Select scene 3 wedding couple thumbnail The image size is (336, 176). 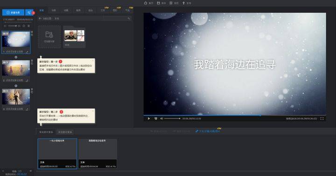click(16, 97)
